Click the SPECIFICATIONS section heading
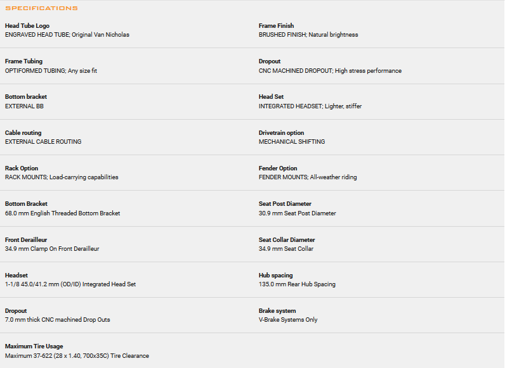 41,8
